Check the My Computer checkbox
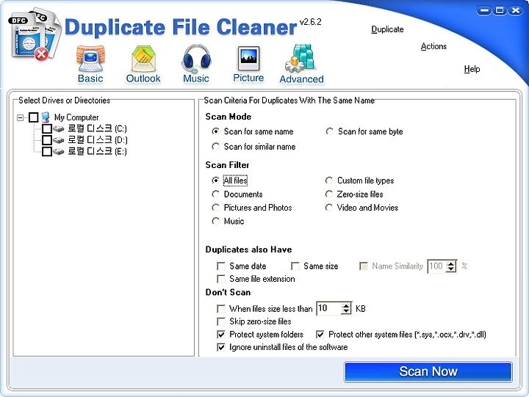This screenshot has height=397, width=529. point(33,117)
